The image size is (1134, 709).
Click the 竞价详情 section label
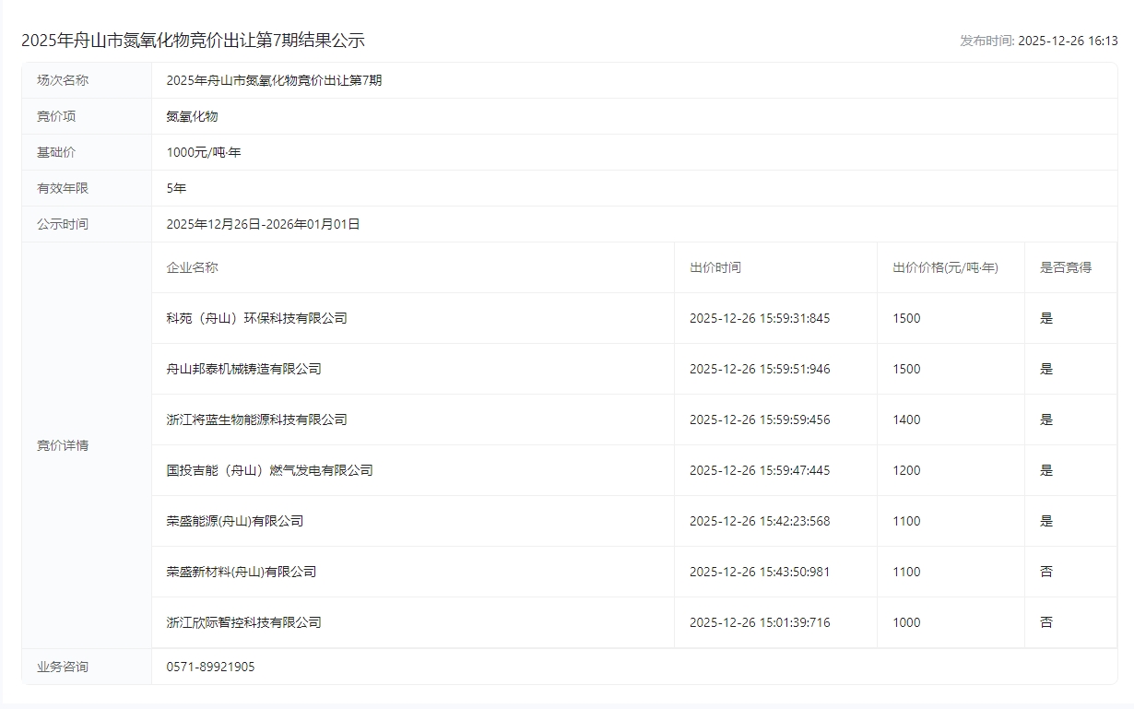coord(63,445)
